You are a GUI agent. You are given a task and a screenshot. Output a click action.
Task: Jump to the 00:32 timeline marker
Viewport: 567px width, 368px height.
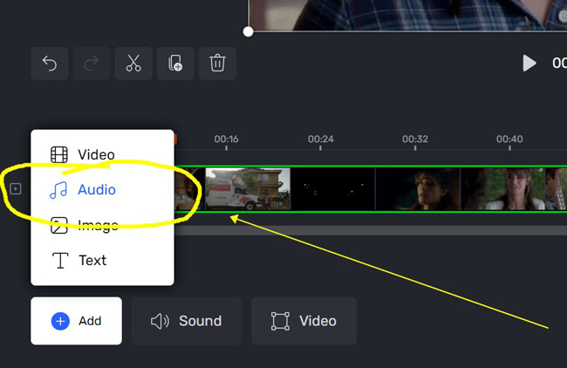(x=415, y=140)
